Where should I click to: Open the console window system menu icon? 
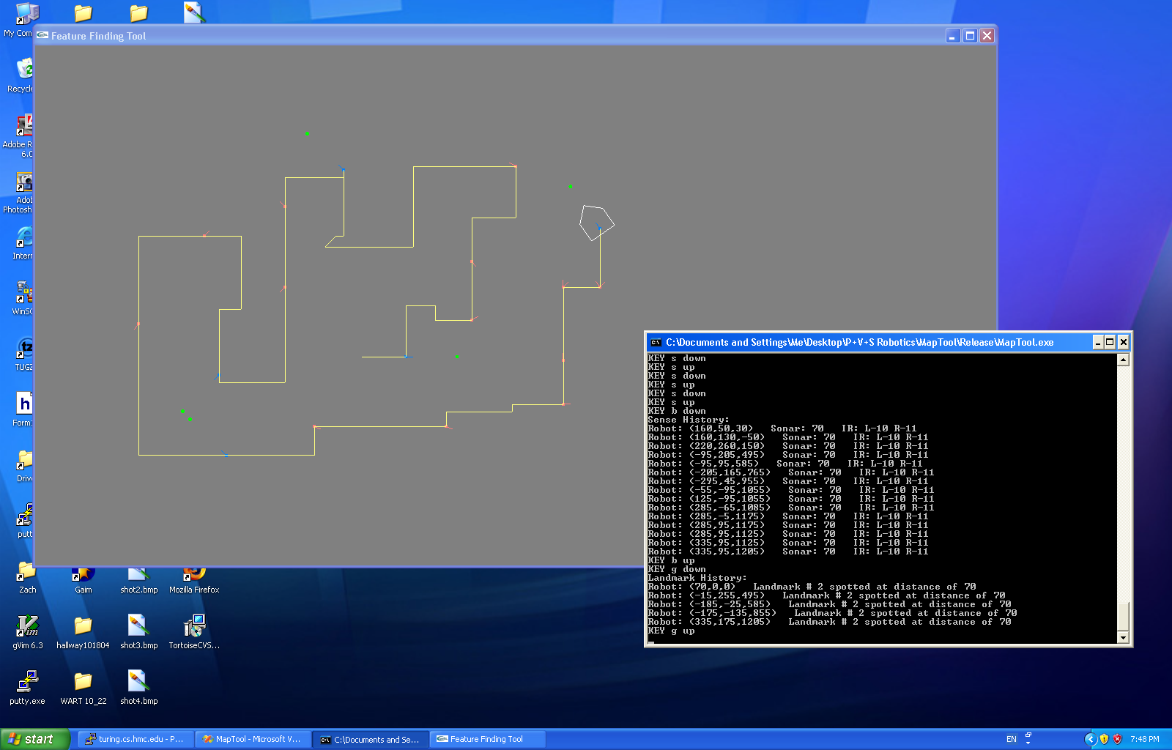[x=656, y=342]
